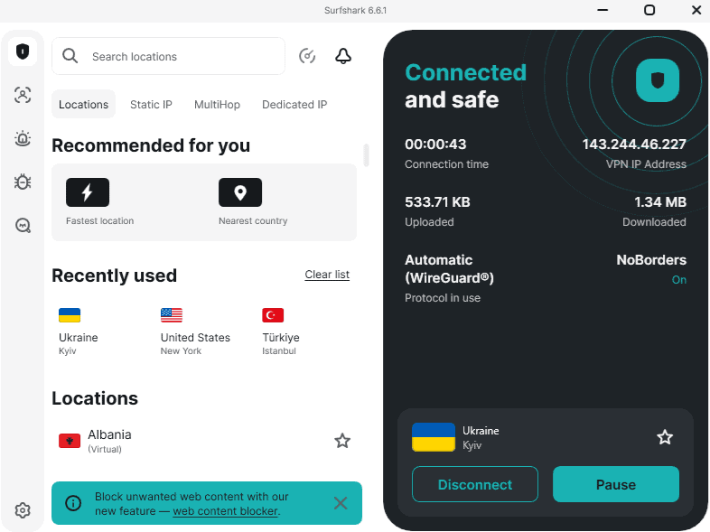Switch to the Static IP tab
710x532 pixels.
(x=151, y=105)
